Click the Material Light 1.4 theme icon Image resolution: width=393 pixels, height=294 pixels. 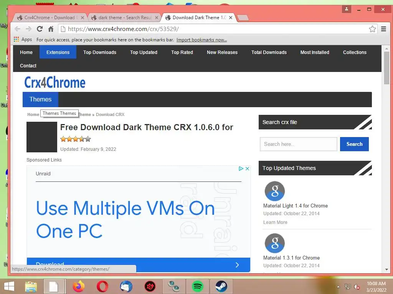point(275,191)
